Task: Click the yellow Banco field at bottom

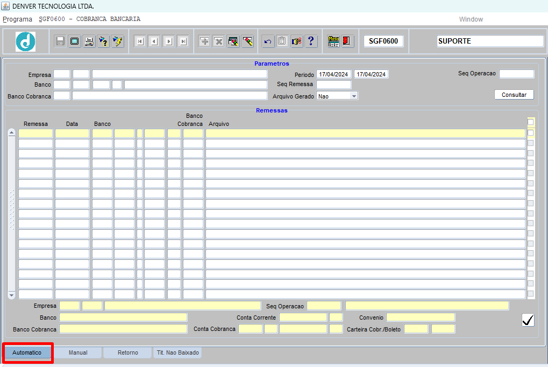Action: tap(123, 317)
